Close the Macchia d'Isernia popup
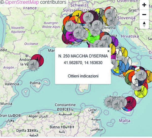 108,51
